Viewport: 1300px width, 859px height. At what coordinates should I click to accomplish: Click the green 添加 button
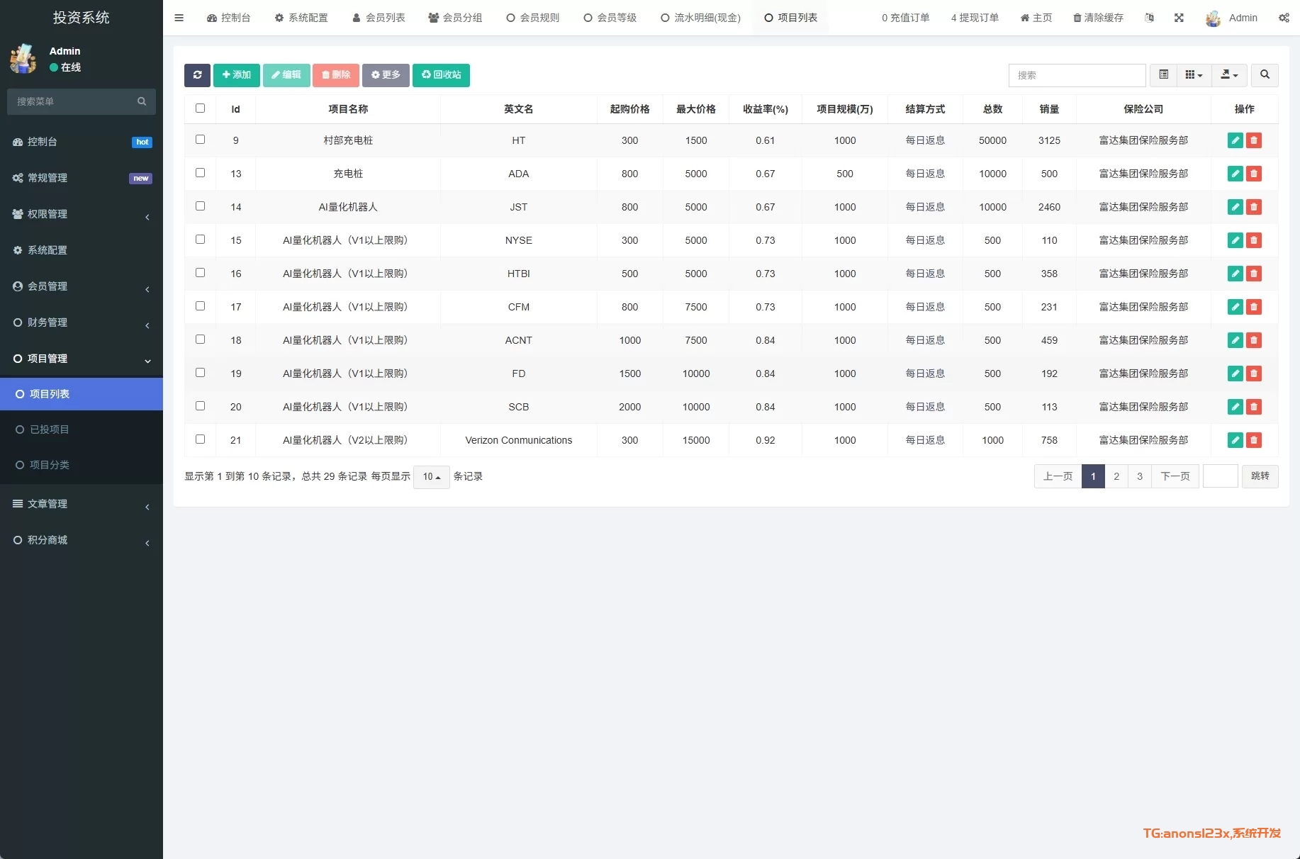[x=236, y=75]
